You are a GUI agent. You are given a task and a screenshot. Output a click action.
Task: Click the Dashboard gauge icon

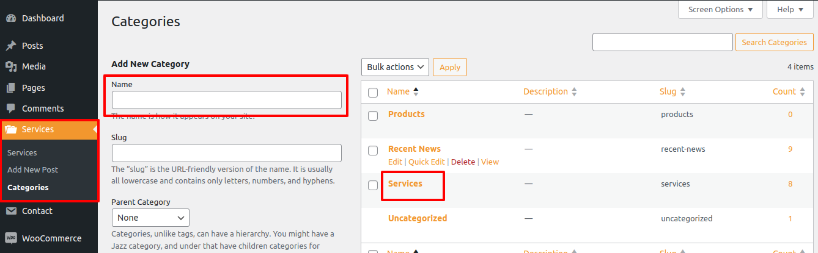pos(11,18)
